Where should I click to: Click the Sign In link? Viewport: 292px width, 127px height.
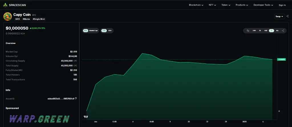point(282,5)
